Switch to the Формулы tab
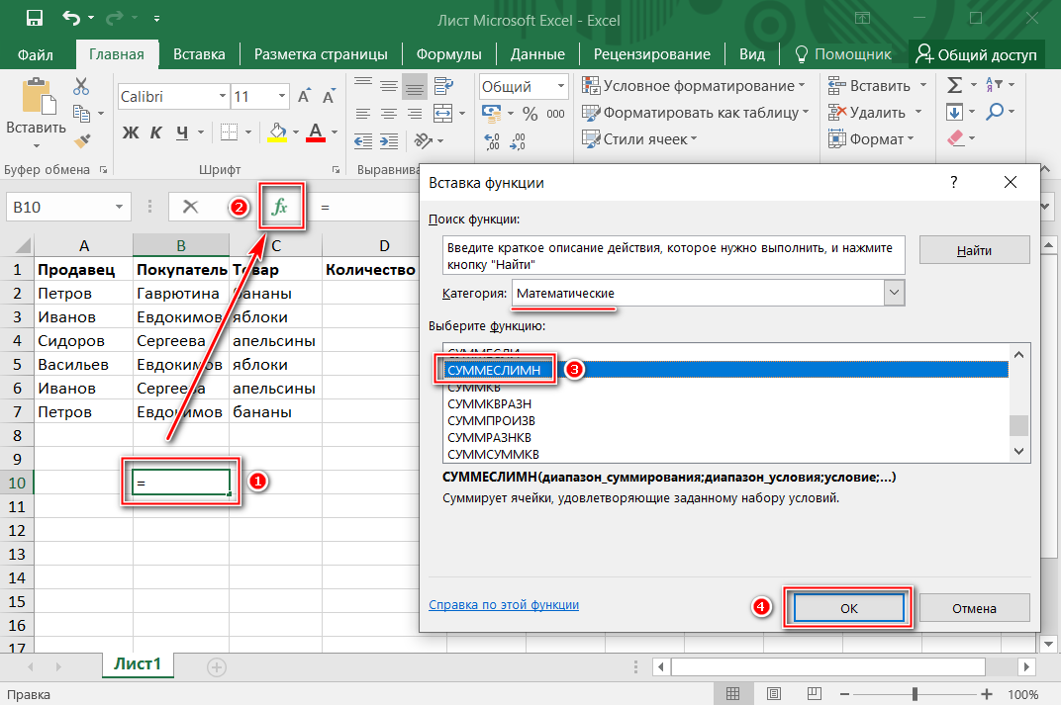Viewport: 1061px width, 705px height. [448, 54]
